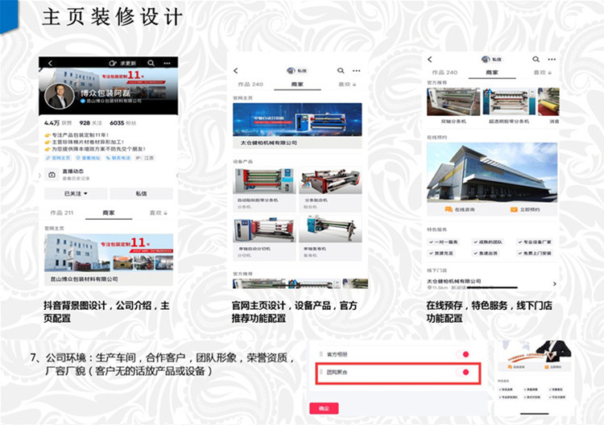The image size is (604, 425).
Task: Open the three-dot menu in middle phone
Action: pyautogui.click(x=356, y=71)
